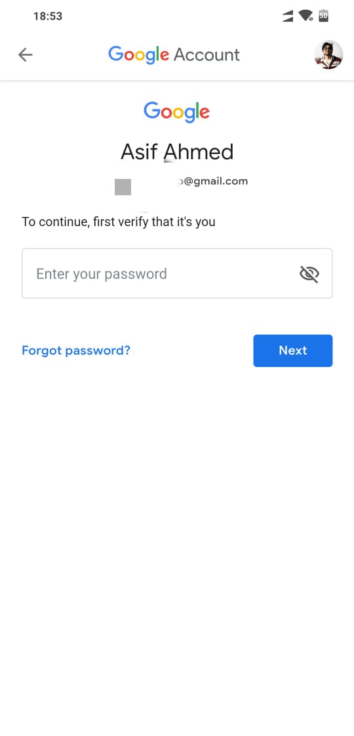Tap the Wi-Fi status icon

click(x=305, y=16)
